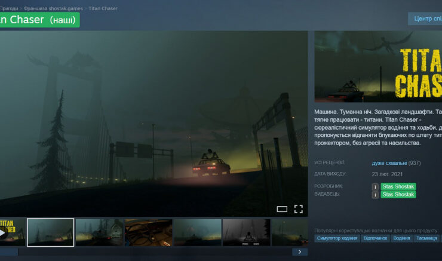Click info icon beside developer Stas Shostak
Image resolution: width=442 pixels, height=261 pixels.
(x=376, y=186)
